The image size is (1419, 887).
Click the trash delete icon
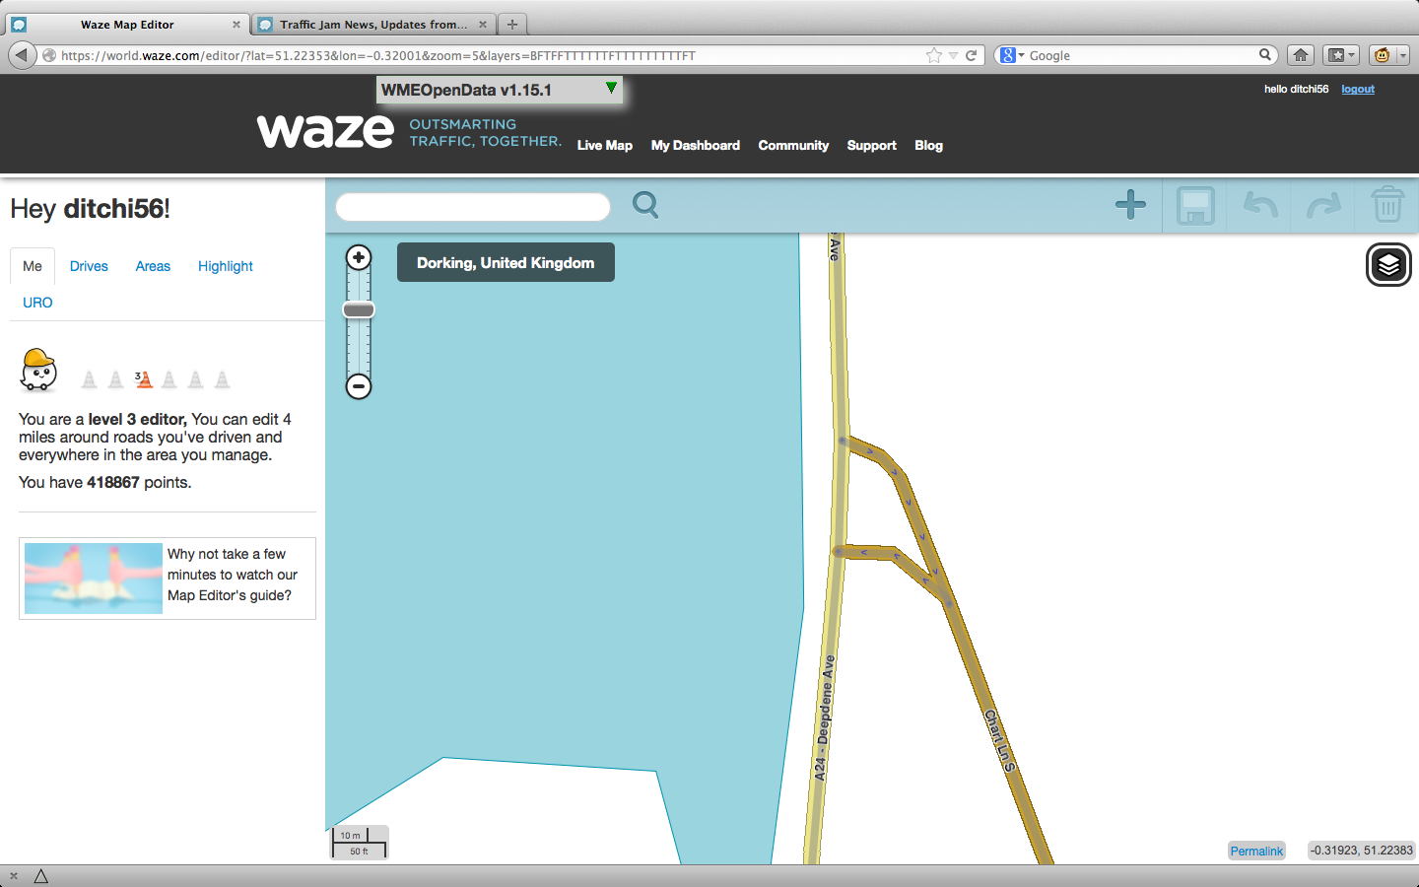tap(1387, 205)
